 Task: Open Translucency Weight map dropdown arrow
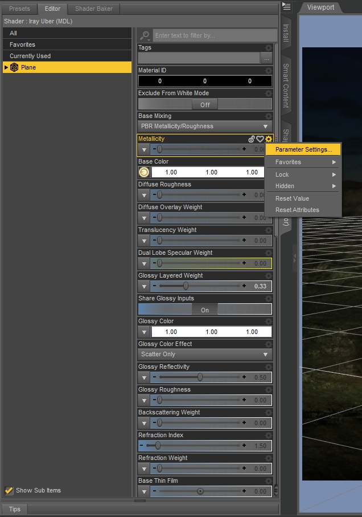144,241
